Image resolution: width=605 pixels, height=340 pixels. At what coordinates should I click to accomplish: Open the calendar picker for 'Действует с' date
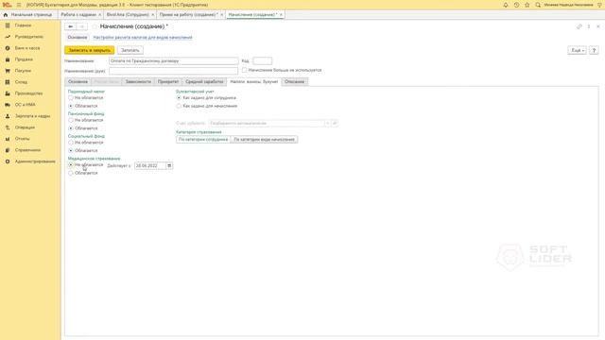(x=169, y=166)
